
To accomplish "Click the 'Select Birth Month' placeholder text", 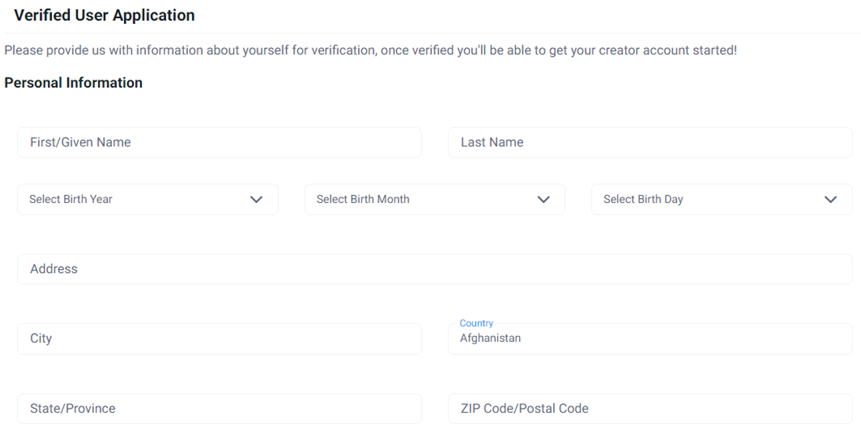I will click(363, 199).
